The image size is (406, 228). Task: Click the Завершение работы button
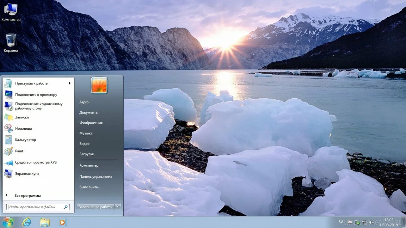[96, 207]
